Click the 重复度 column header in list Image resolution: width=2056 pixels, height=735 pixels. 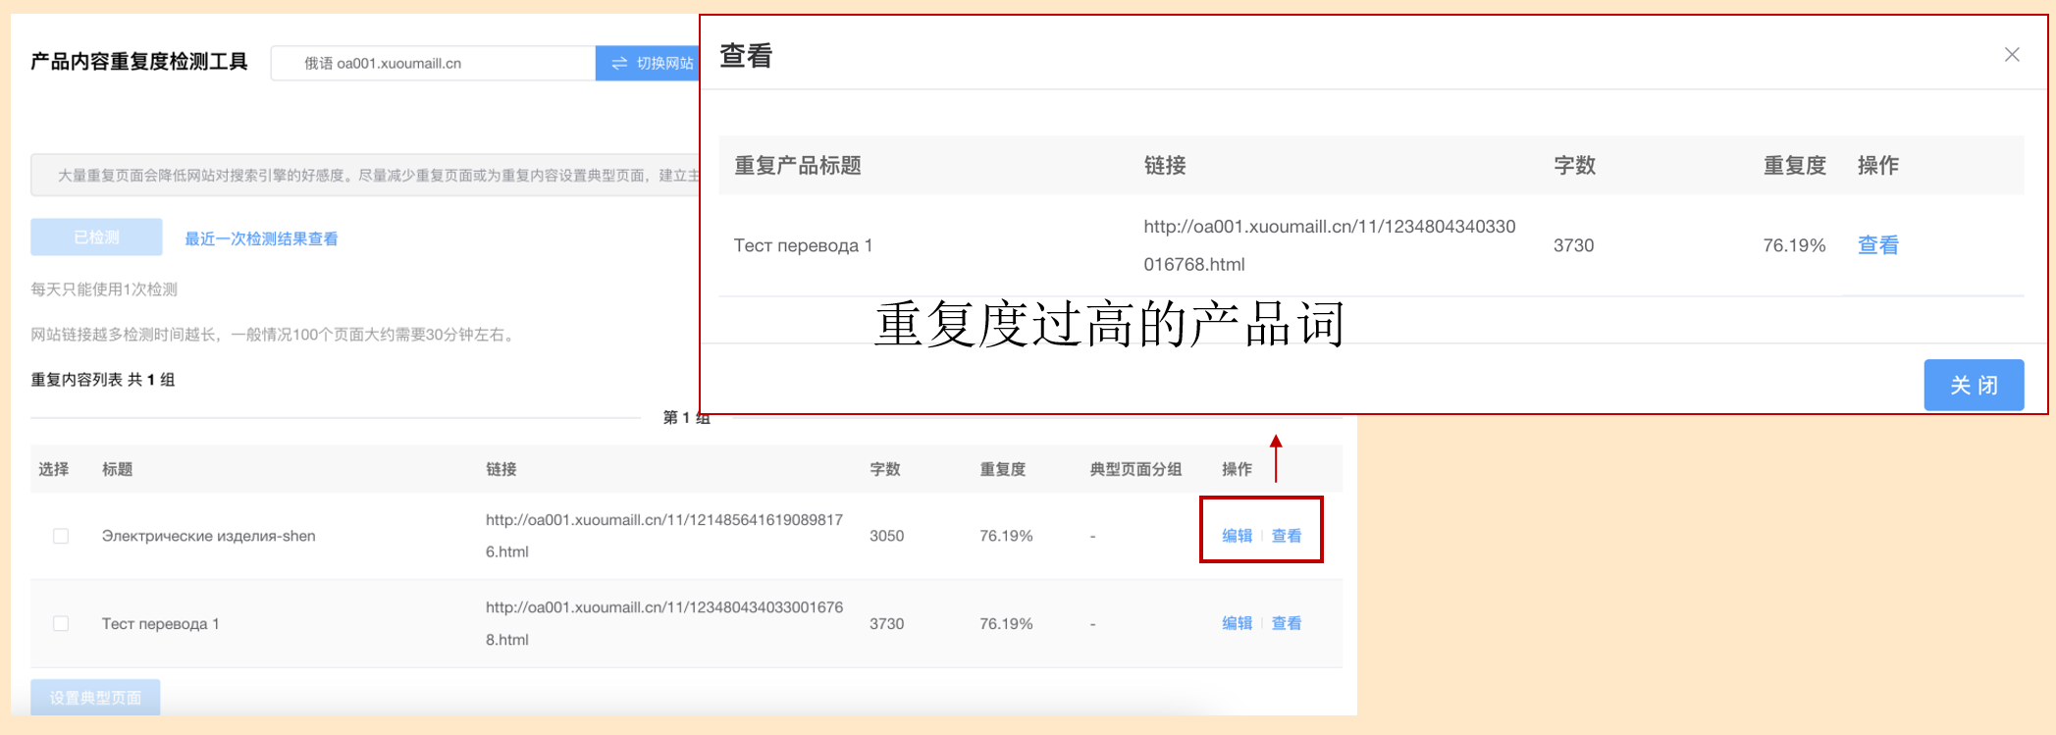pos(1002,469)
